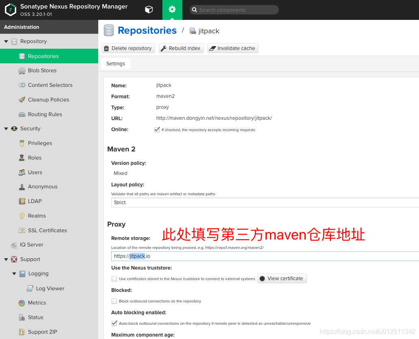Viewport: 419px width, 339px height.
Task: Click the Repositories breadcrumb heading link
Action: click(147, 30)
